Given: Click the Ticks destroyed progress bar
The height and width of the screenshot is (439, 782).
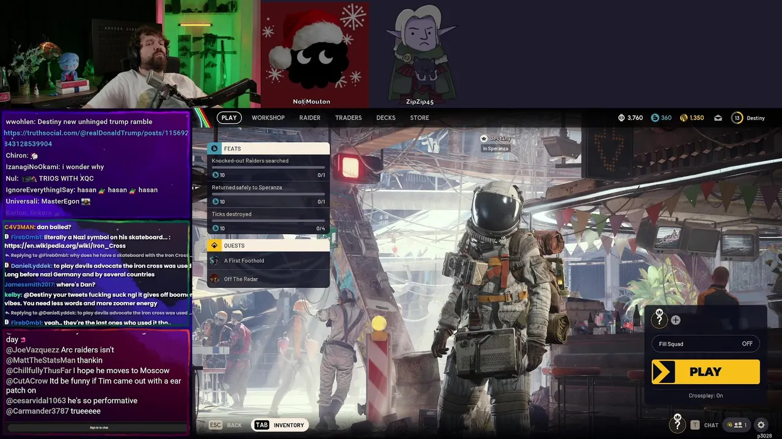Looking at the screenshot, I should click(268, 221).
